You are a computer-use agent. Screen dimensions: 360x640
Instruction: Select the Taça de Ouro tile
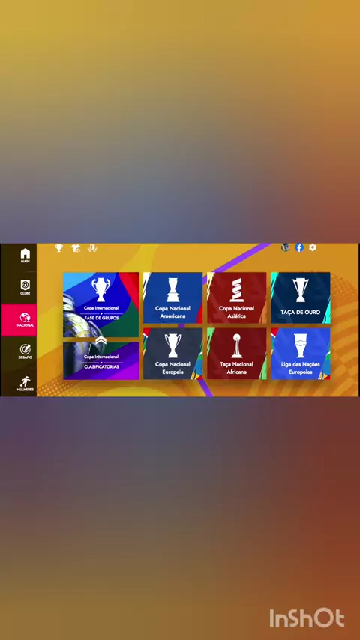coord(300,298)
